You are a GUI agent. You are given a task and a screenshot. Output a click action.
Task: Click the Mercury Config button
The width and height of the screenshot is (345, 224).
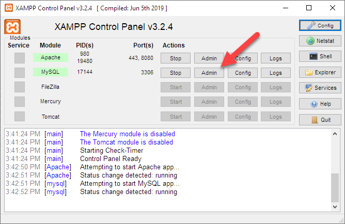point(243,102)
